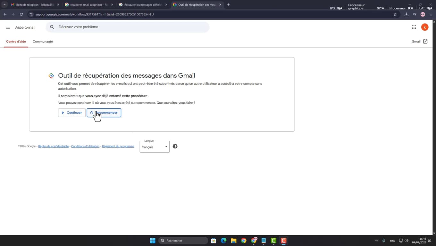Go back in browser history
The width and height of the screenshot is (436, 246).
[5, 14]
